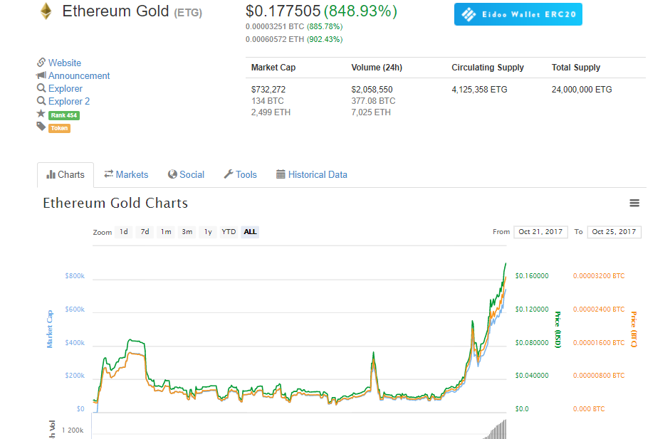
Task: Open the Explorer link
Action: [x=66, y=88]
